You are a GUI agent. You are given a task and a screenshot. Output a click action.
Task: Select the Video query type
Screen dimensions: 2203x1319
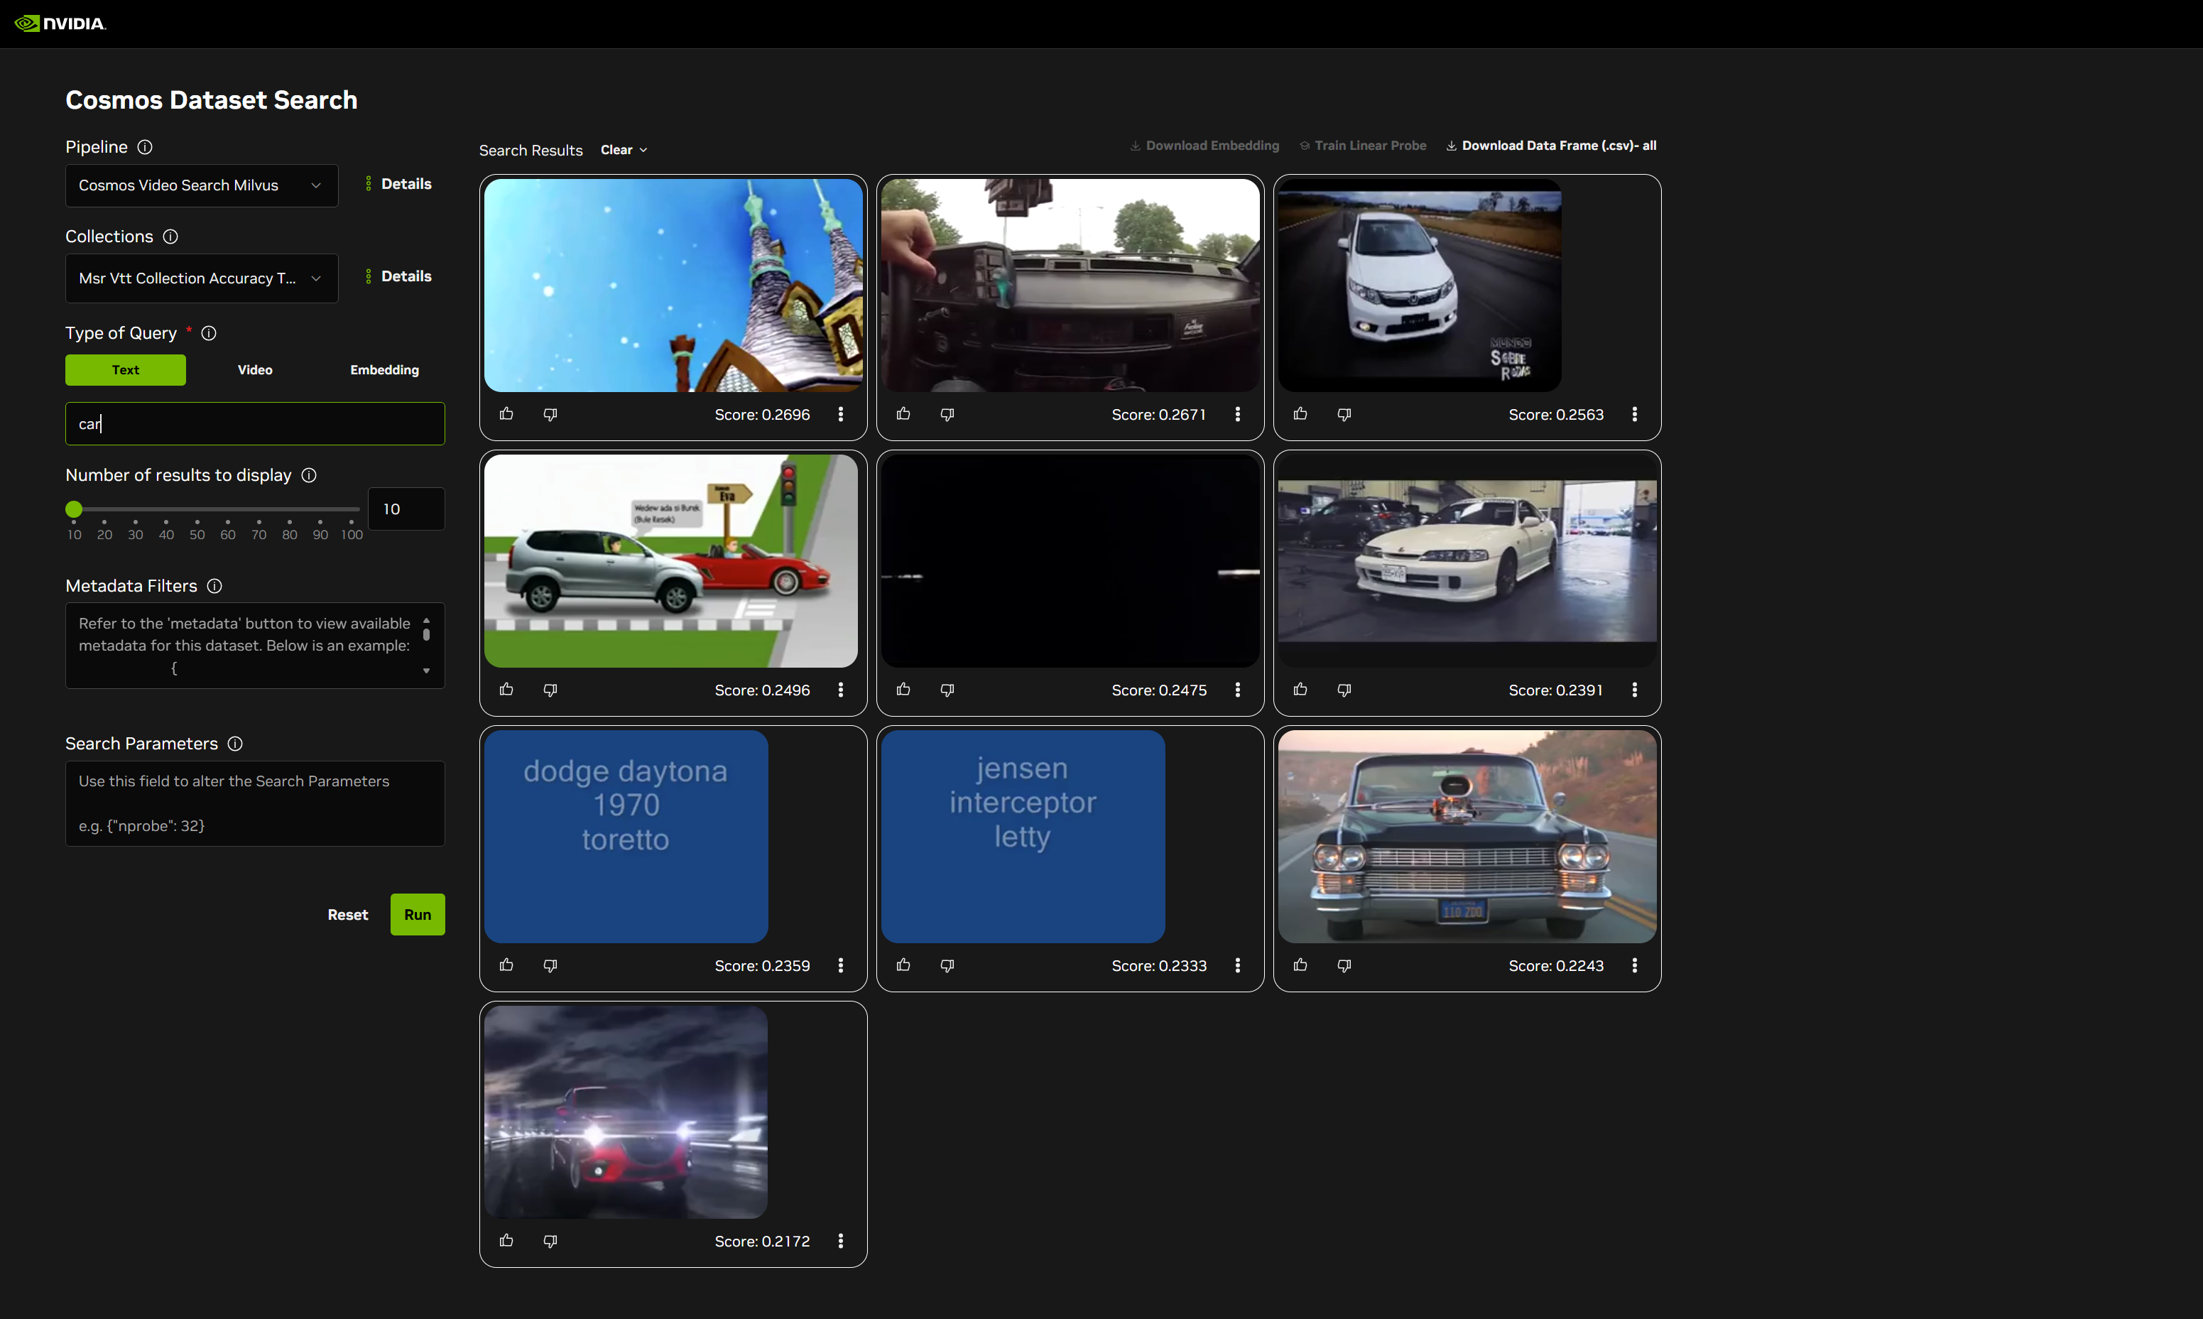254,370
